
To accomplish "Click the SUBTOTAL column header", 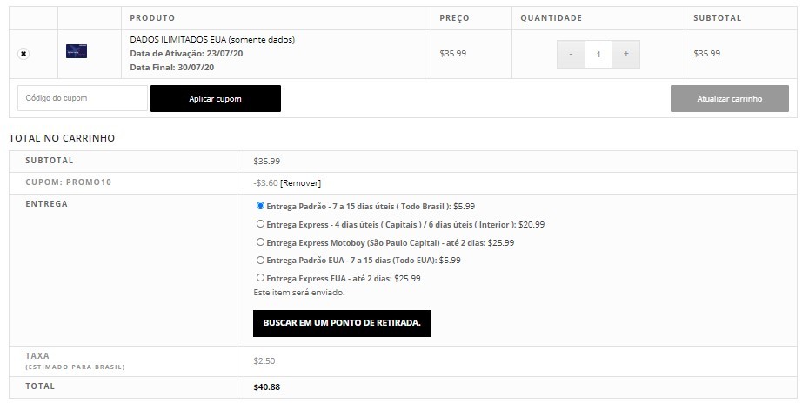I will point(717,18).
